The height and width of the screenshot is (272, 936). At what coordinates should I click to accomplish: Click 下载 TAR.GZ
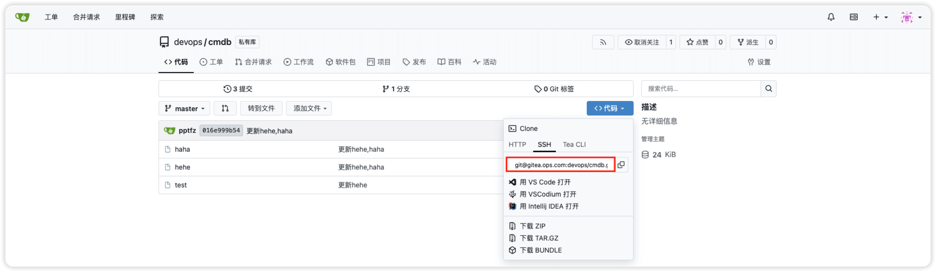coord(534,238)
